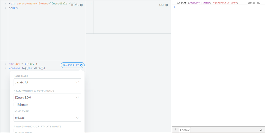Toggle the JavaScript settings pill button
Screen dimensions: 265x133
coord(73,65)
